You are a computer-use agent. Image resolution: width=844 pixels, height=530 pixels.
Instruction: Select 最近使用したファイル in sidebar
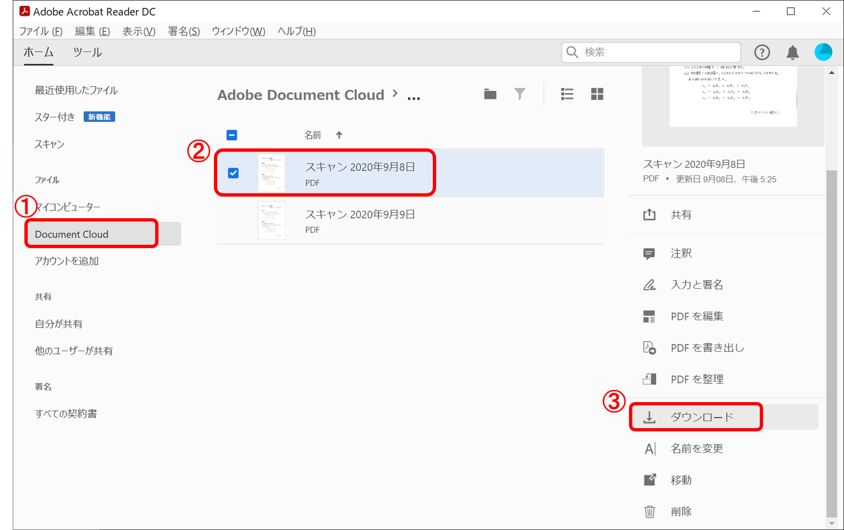(x=76, y=90)
